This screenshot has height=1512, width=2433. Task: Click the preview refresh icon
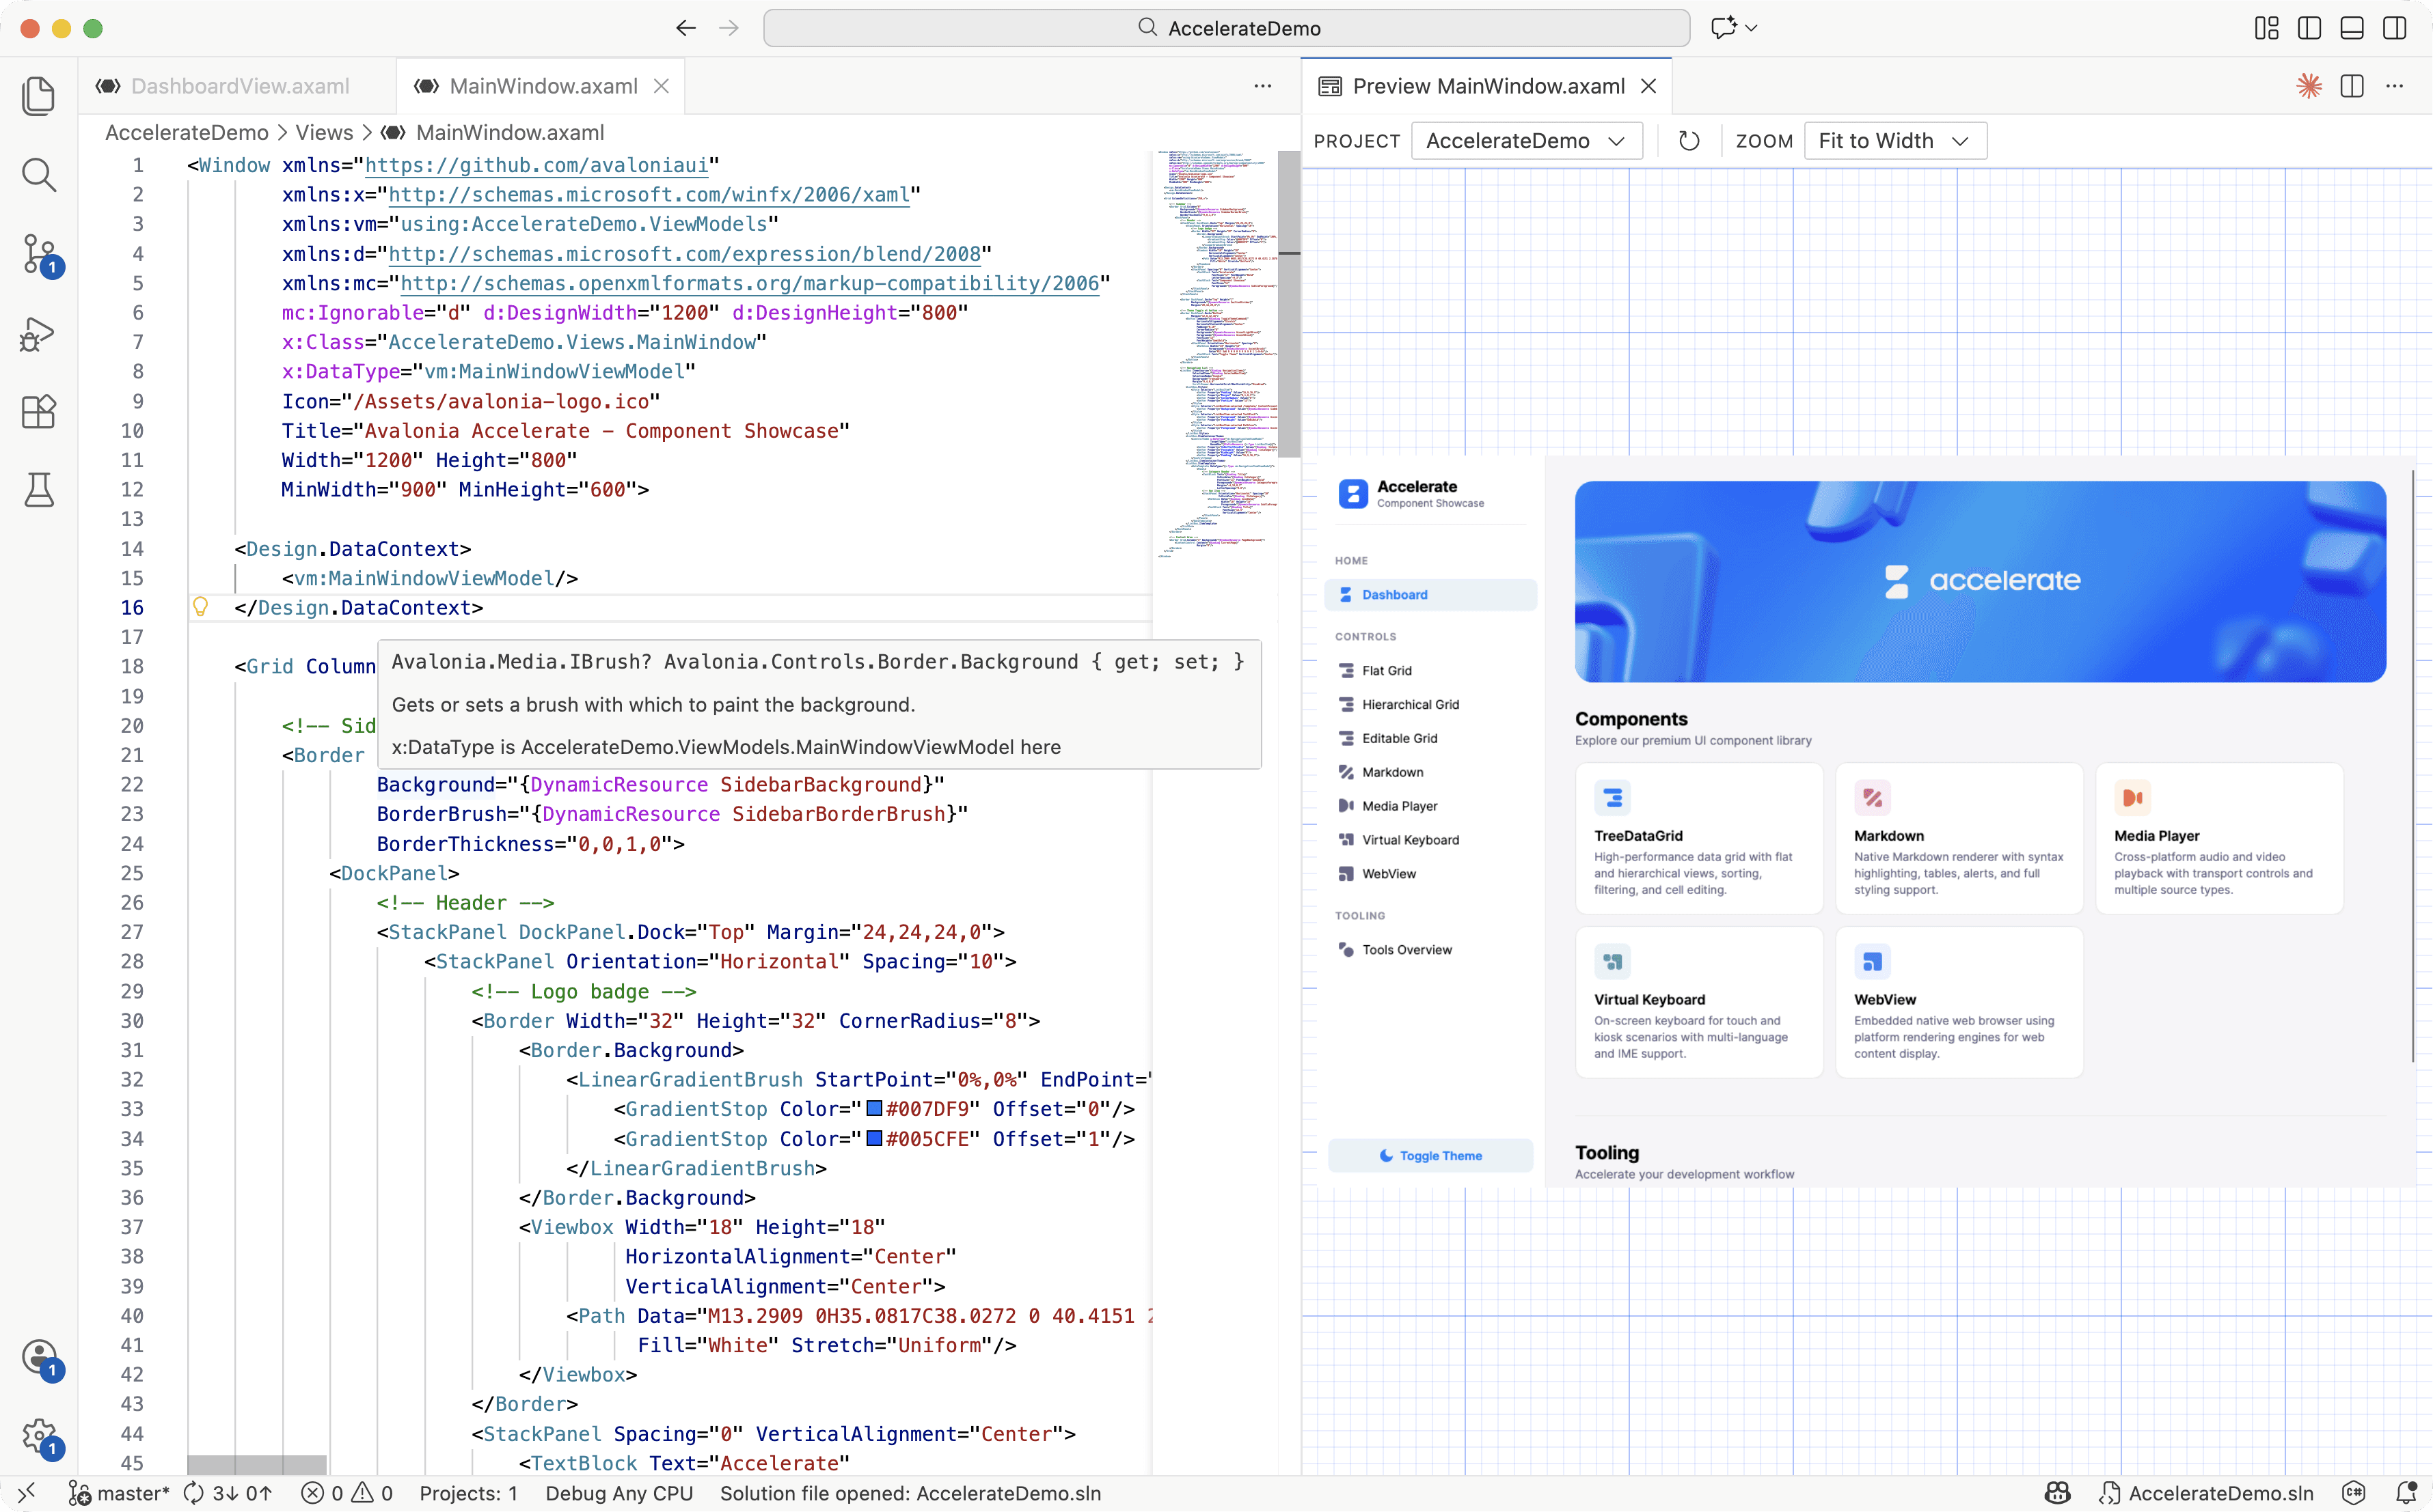click(x=1689, y=141)
